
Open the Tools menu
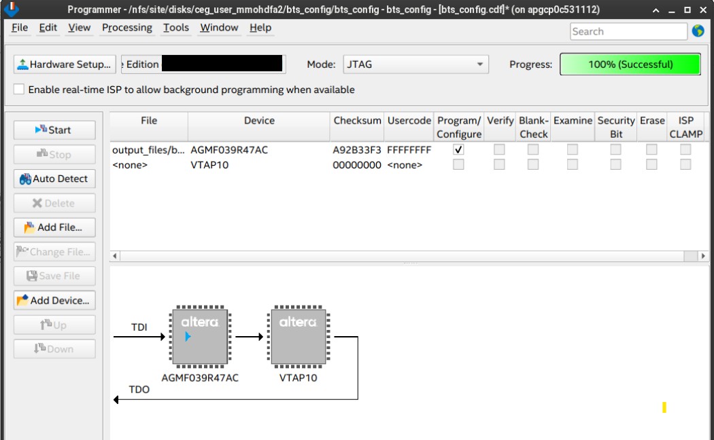tap(175, 28)
